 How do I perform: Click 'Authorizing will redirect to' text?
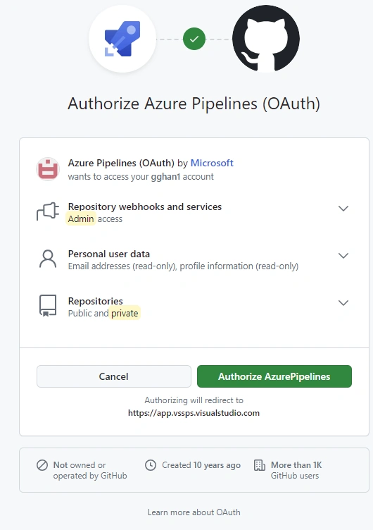click(x=194, y=400)
